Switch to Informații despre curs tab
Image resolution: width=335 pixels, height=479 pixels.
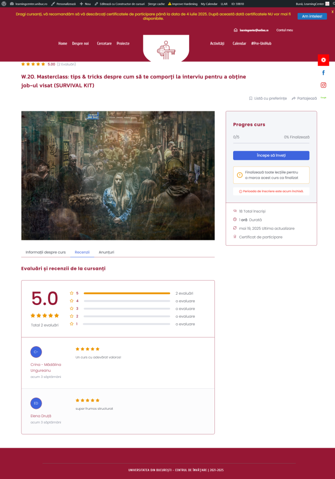pos(45,252)
